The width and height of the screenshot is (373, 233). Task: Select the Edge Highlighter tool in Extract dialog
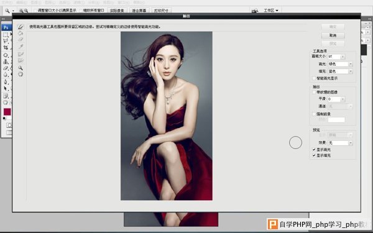coord(21,27)
